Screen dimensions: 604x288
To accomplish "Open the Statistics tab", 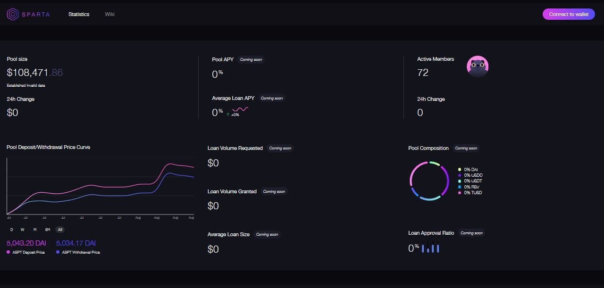I will (79, 14).
